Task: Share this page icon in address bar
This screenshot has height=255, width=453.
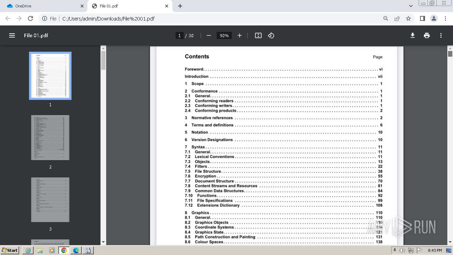Action: pos(397,18)
